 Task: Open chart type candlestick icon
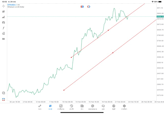[x=4, y=11]
